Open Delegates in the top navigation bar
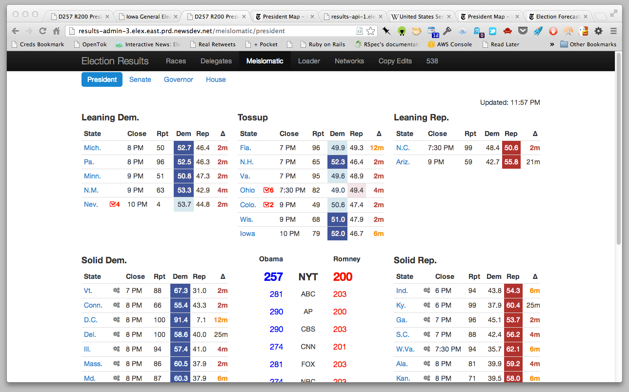Viewport: 629px width, 392px height. [x=216, y=61]
